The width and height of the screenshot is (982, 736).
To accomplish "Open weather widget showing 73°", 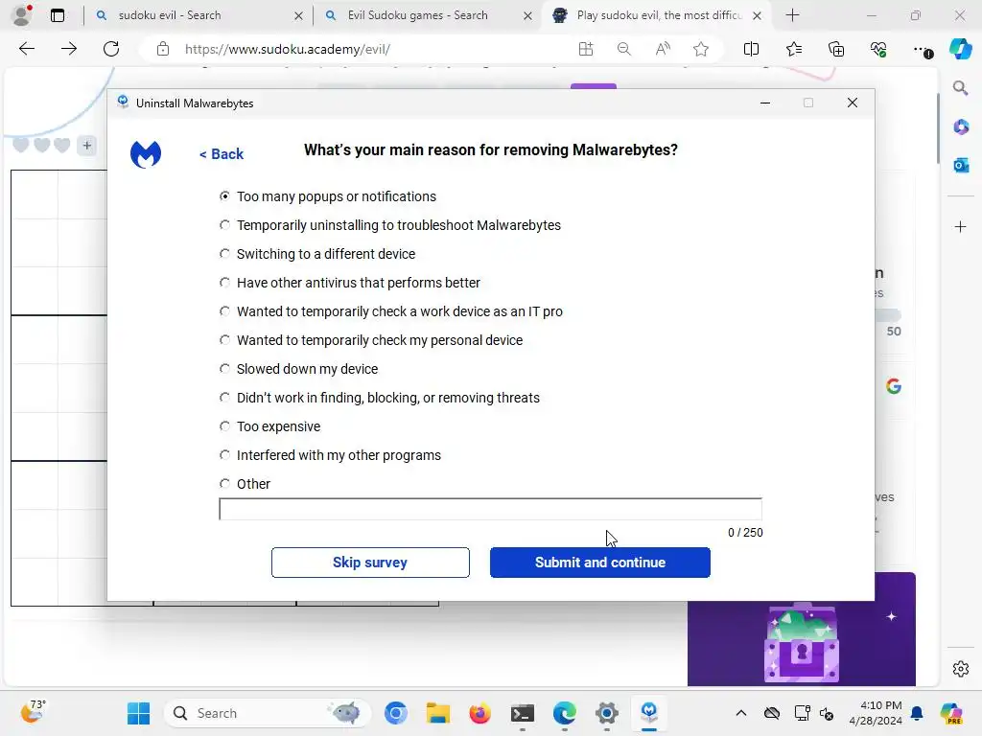I will pyautogui.click(x=33, y=712).
